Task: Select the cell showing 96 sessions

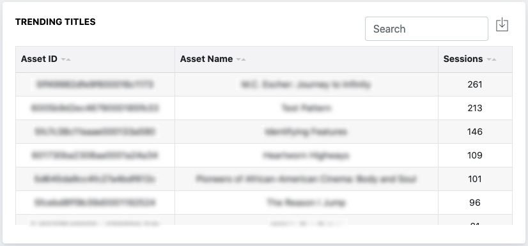Action: 475,203
